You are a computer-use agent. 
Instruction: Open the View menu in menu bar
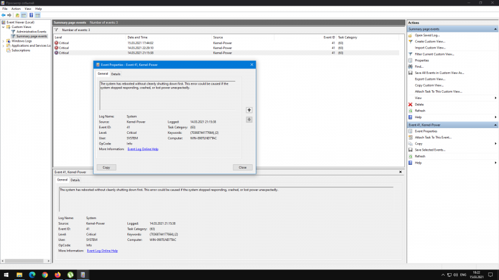tap(27, 9)
